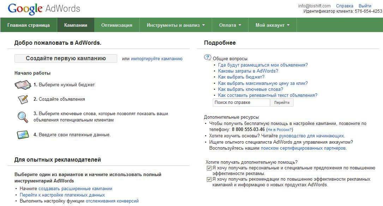Screen dimensions: 383x206
Task: Click the magnifying glass keywords icon
Action: click(x=23, y=117)
